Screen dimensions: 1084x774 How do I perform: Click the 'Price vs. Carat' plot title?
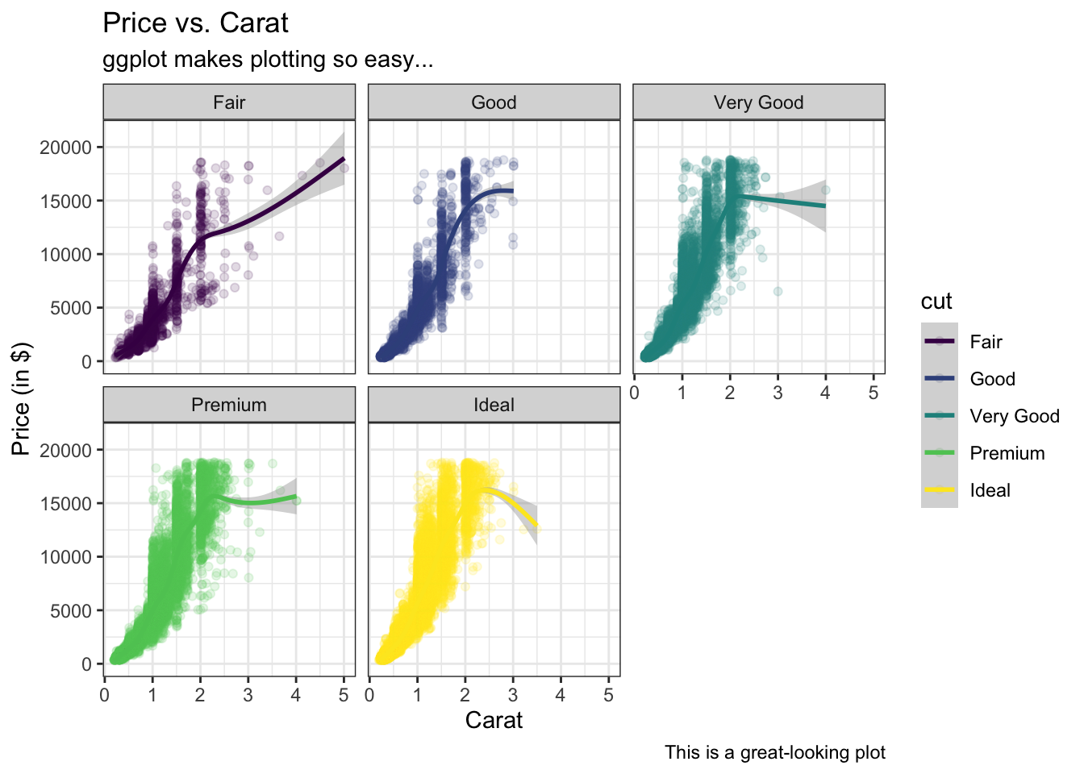pos(195,23)
